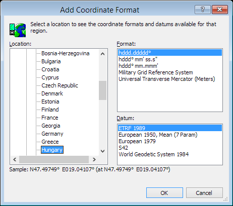The image size is (233, 206).
Task: Choose Denmark in the Location tree
Action: [52, 93]
